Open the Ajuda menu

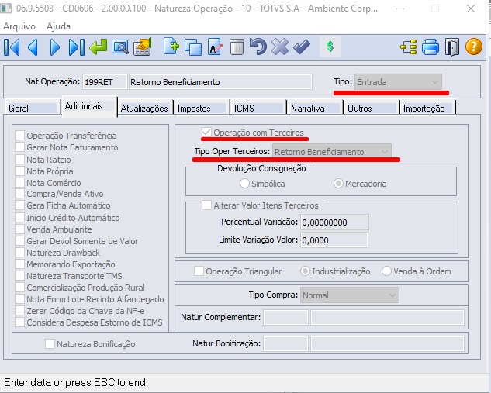(x=58, y=26)
